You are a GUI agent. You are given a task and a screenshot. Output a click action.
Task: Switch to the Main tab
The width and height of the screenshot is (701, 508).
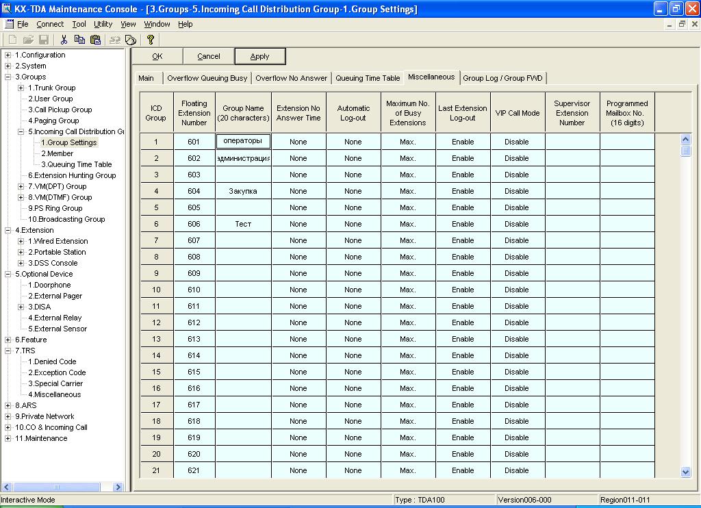tap(146, 78)
